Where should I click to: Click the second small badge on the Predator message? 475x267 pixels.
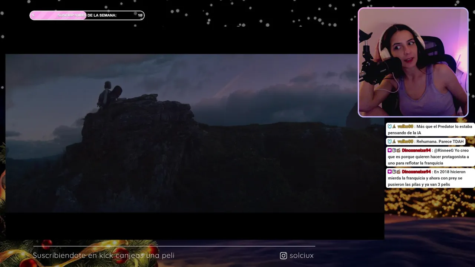pos(394,126)
